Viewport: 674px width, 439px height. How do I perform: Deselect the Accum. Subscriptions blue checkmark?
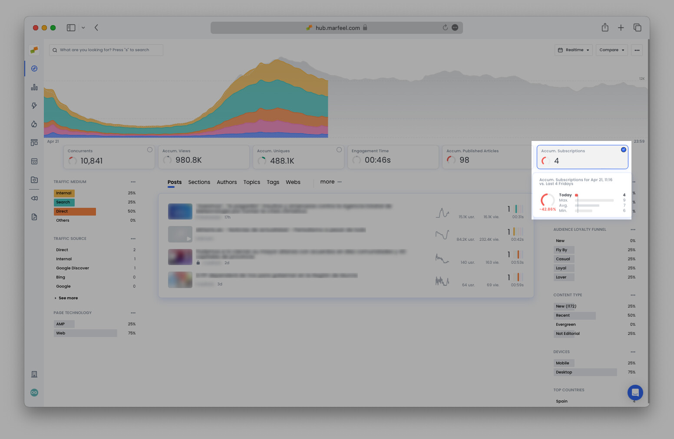click(x=624, y=149)
